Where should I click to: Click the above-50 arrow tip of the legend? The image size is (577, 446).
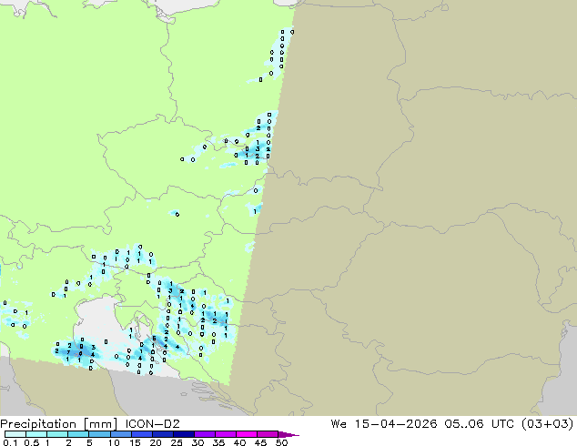tap(288, 434)
